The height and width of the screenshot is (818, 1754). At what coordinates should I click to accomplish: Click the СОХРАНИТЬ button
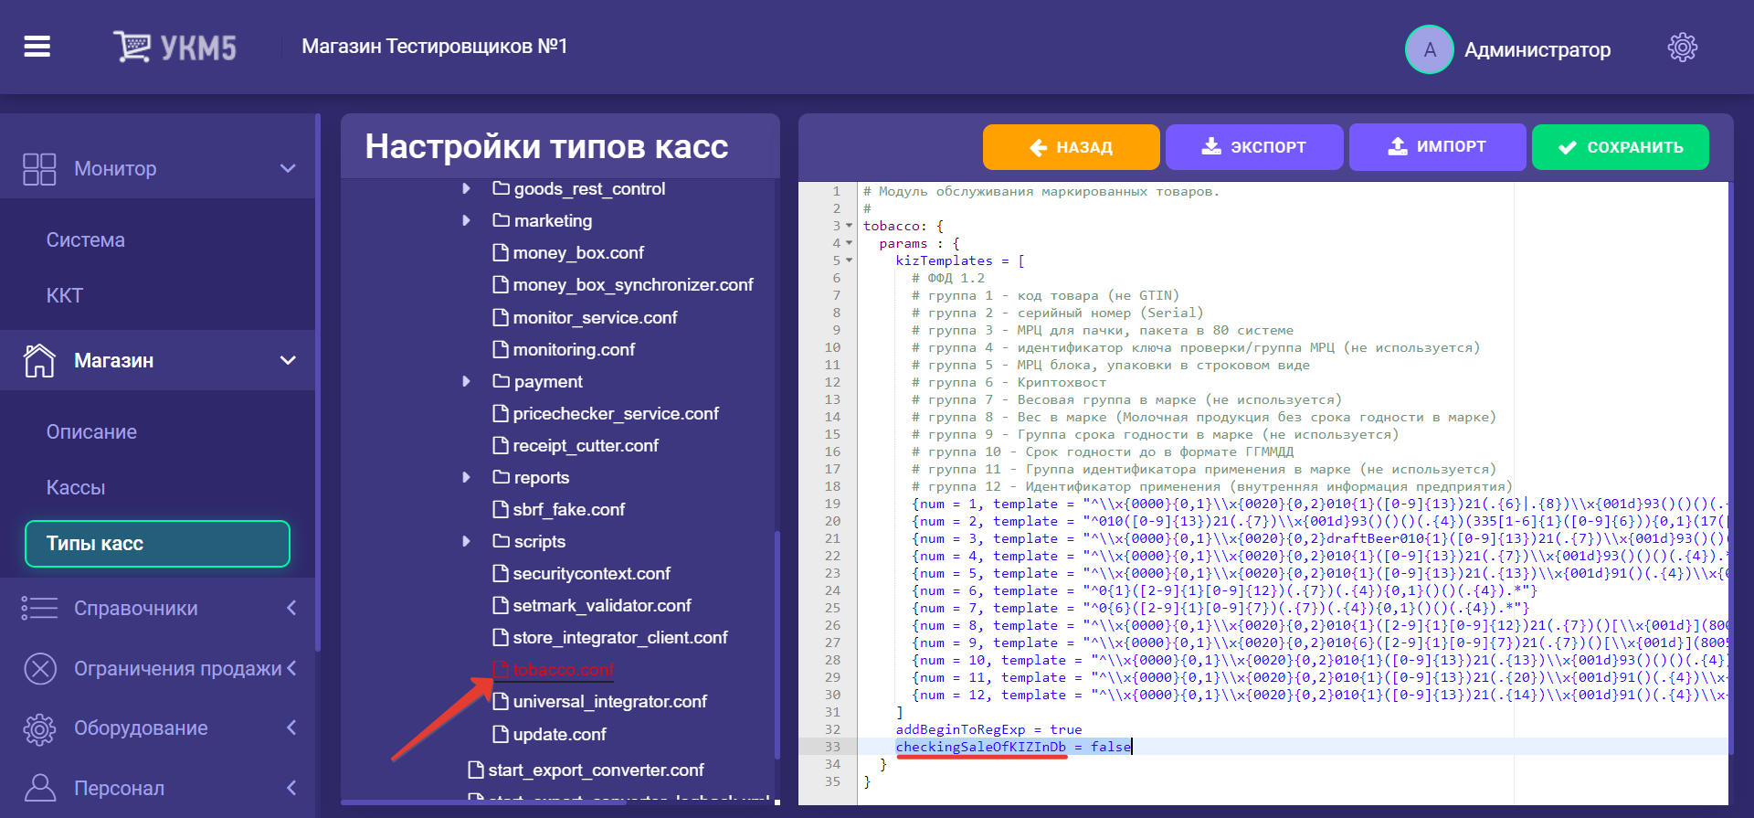pos(1621,147)
